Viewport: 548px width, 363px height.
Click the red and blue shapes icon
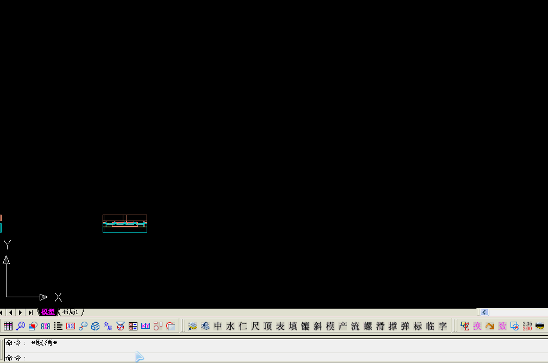coord(33,326)
